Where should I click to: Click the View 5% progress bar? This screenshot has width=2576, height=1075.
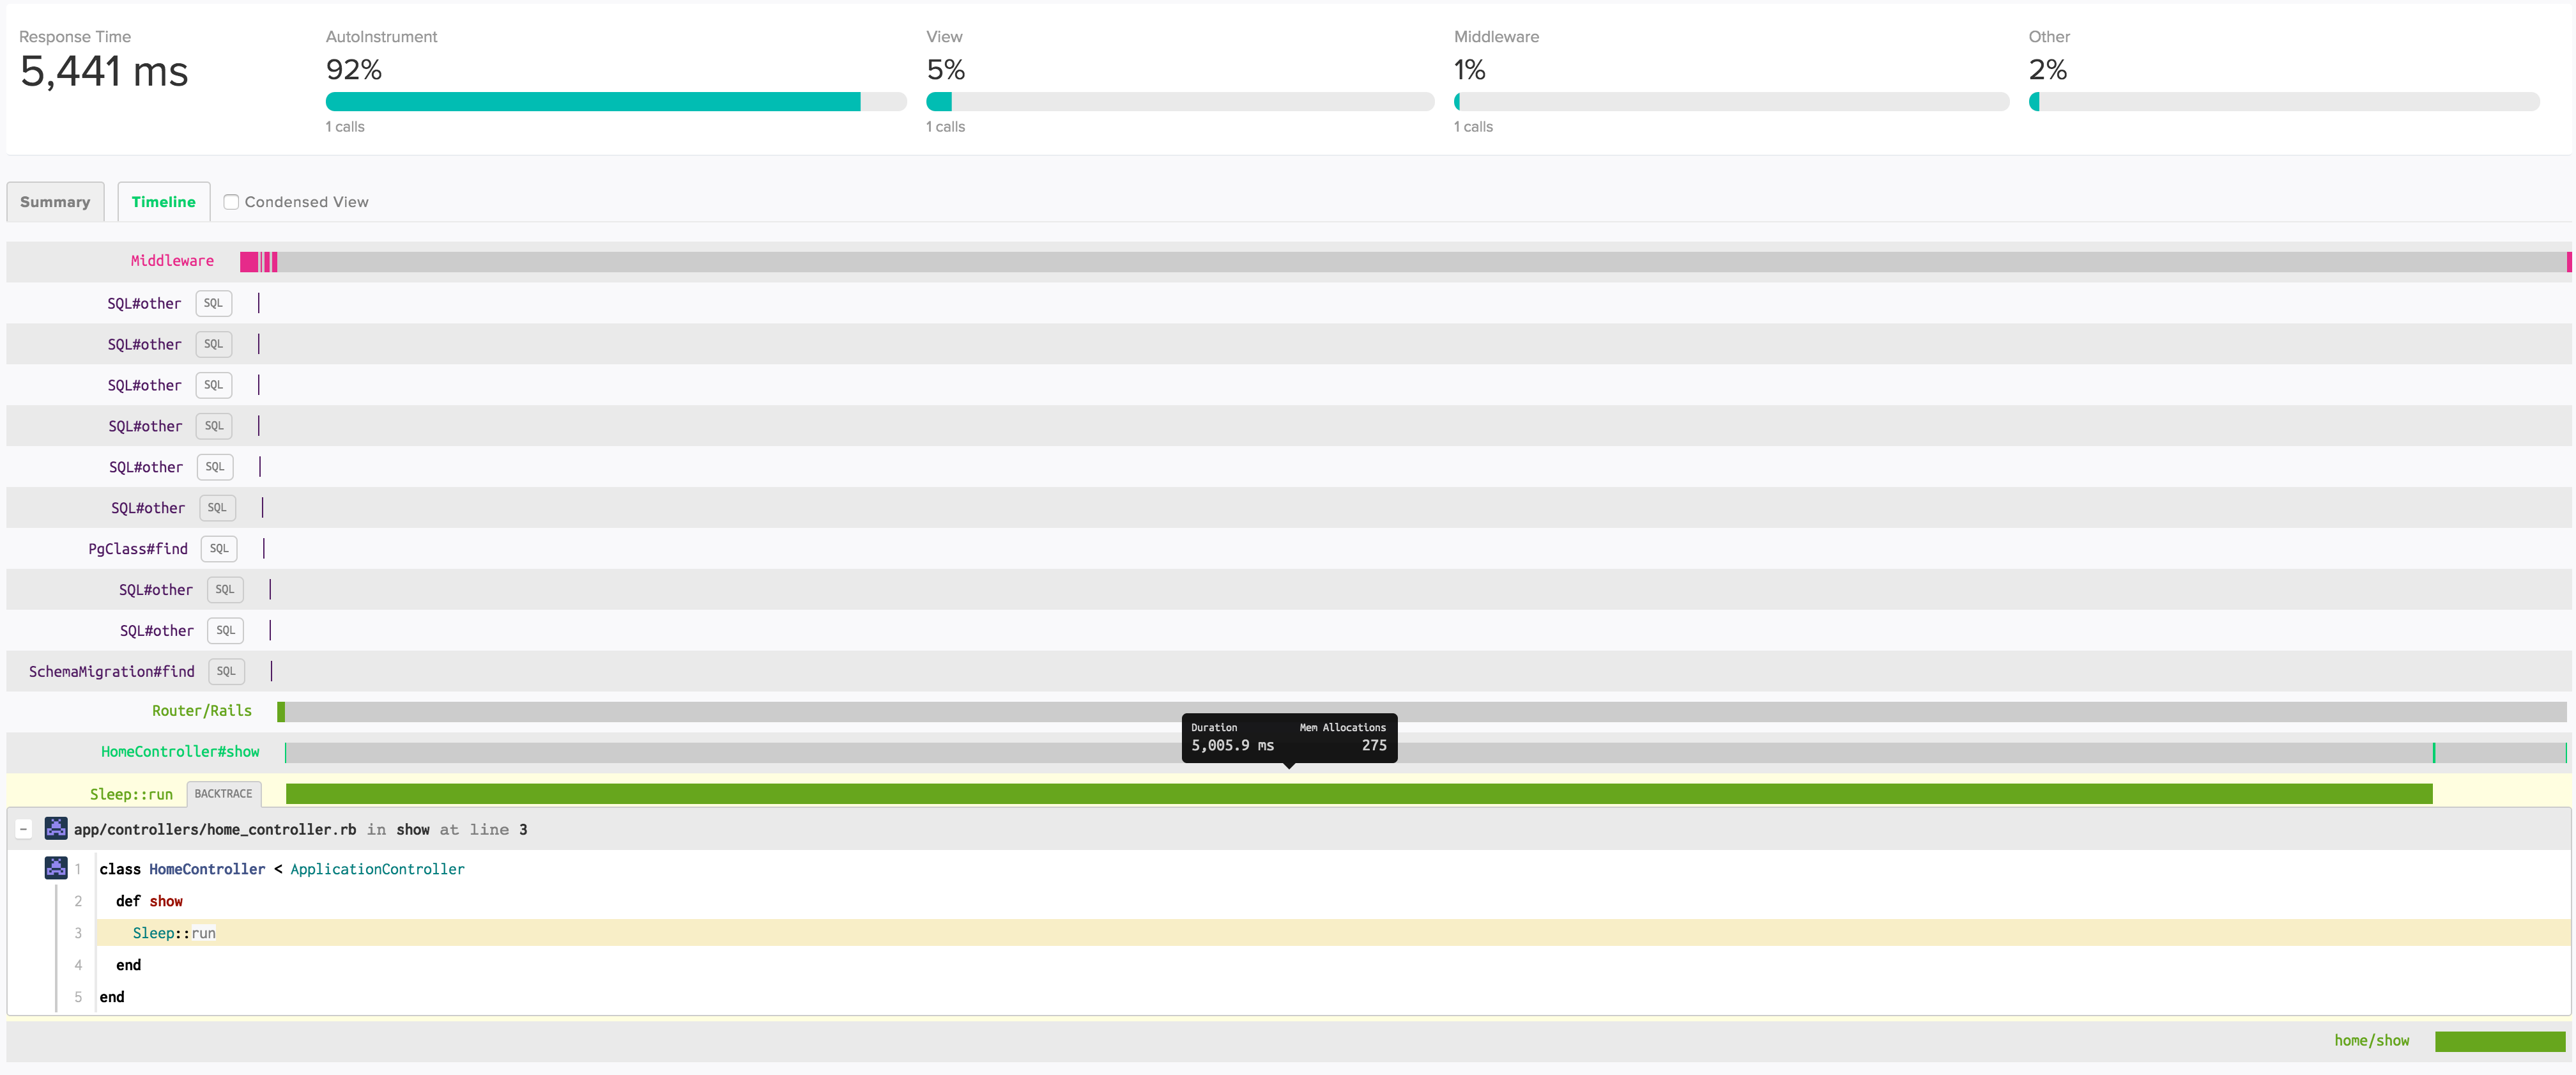pos(1179,102)
